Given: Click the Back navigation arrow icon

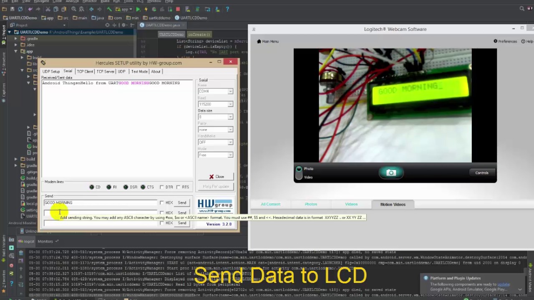Looking at the screenshot, I should (x=91, y=9).
